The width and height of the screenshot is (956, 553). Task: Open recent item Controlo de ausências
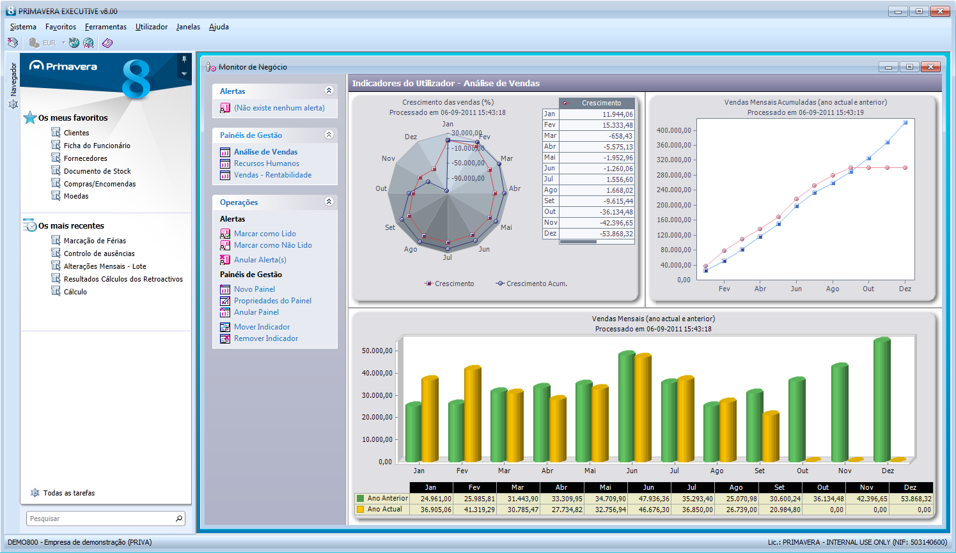[99, 254]
